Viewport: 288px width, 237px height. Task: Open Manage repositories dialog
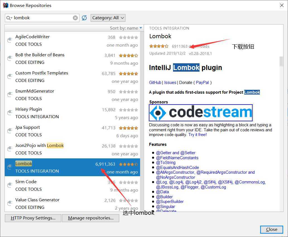click(x=90, y=218)
